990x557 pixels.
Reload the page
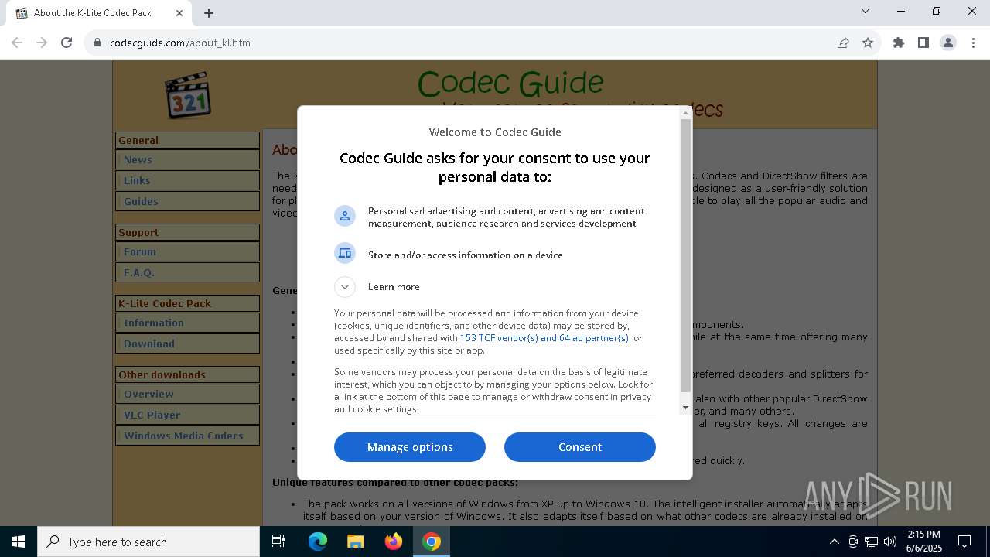click(67, 43)
